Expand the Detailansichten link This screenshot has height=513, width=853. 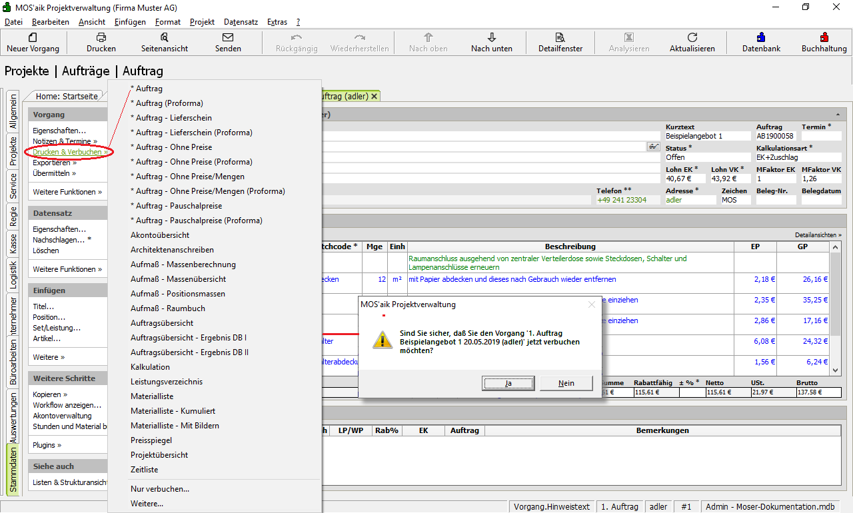(818, 235)
